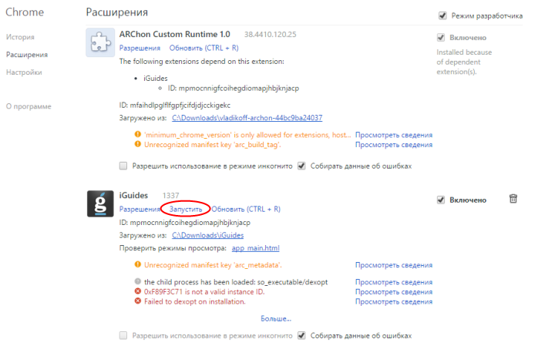Open Настройки in the Chrome sidebar
The width and height of the screenshot is (555, 346).
click(x=24, y=72)
